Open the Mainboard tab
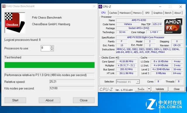 (x=125, y=13)
